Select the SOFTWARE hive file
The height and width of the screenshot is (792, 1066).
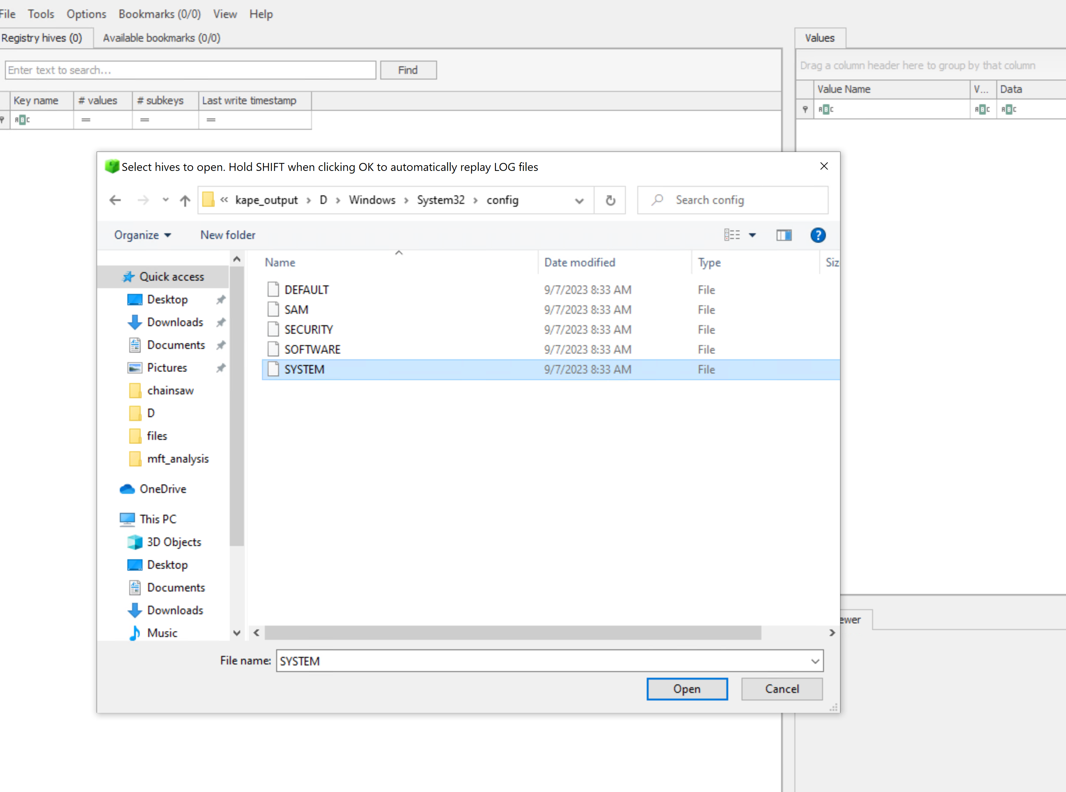[312, 349]
